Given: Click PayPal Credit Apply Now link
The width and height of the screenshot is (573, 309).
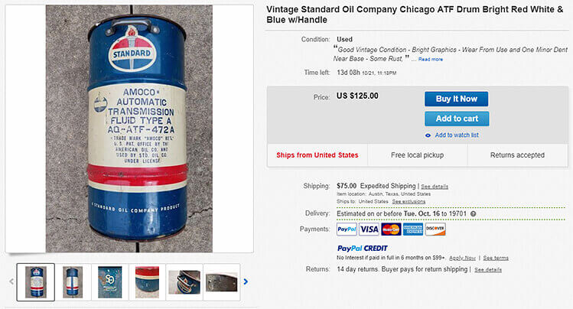Looking at the screenshot, I should coord(462,258).
